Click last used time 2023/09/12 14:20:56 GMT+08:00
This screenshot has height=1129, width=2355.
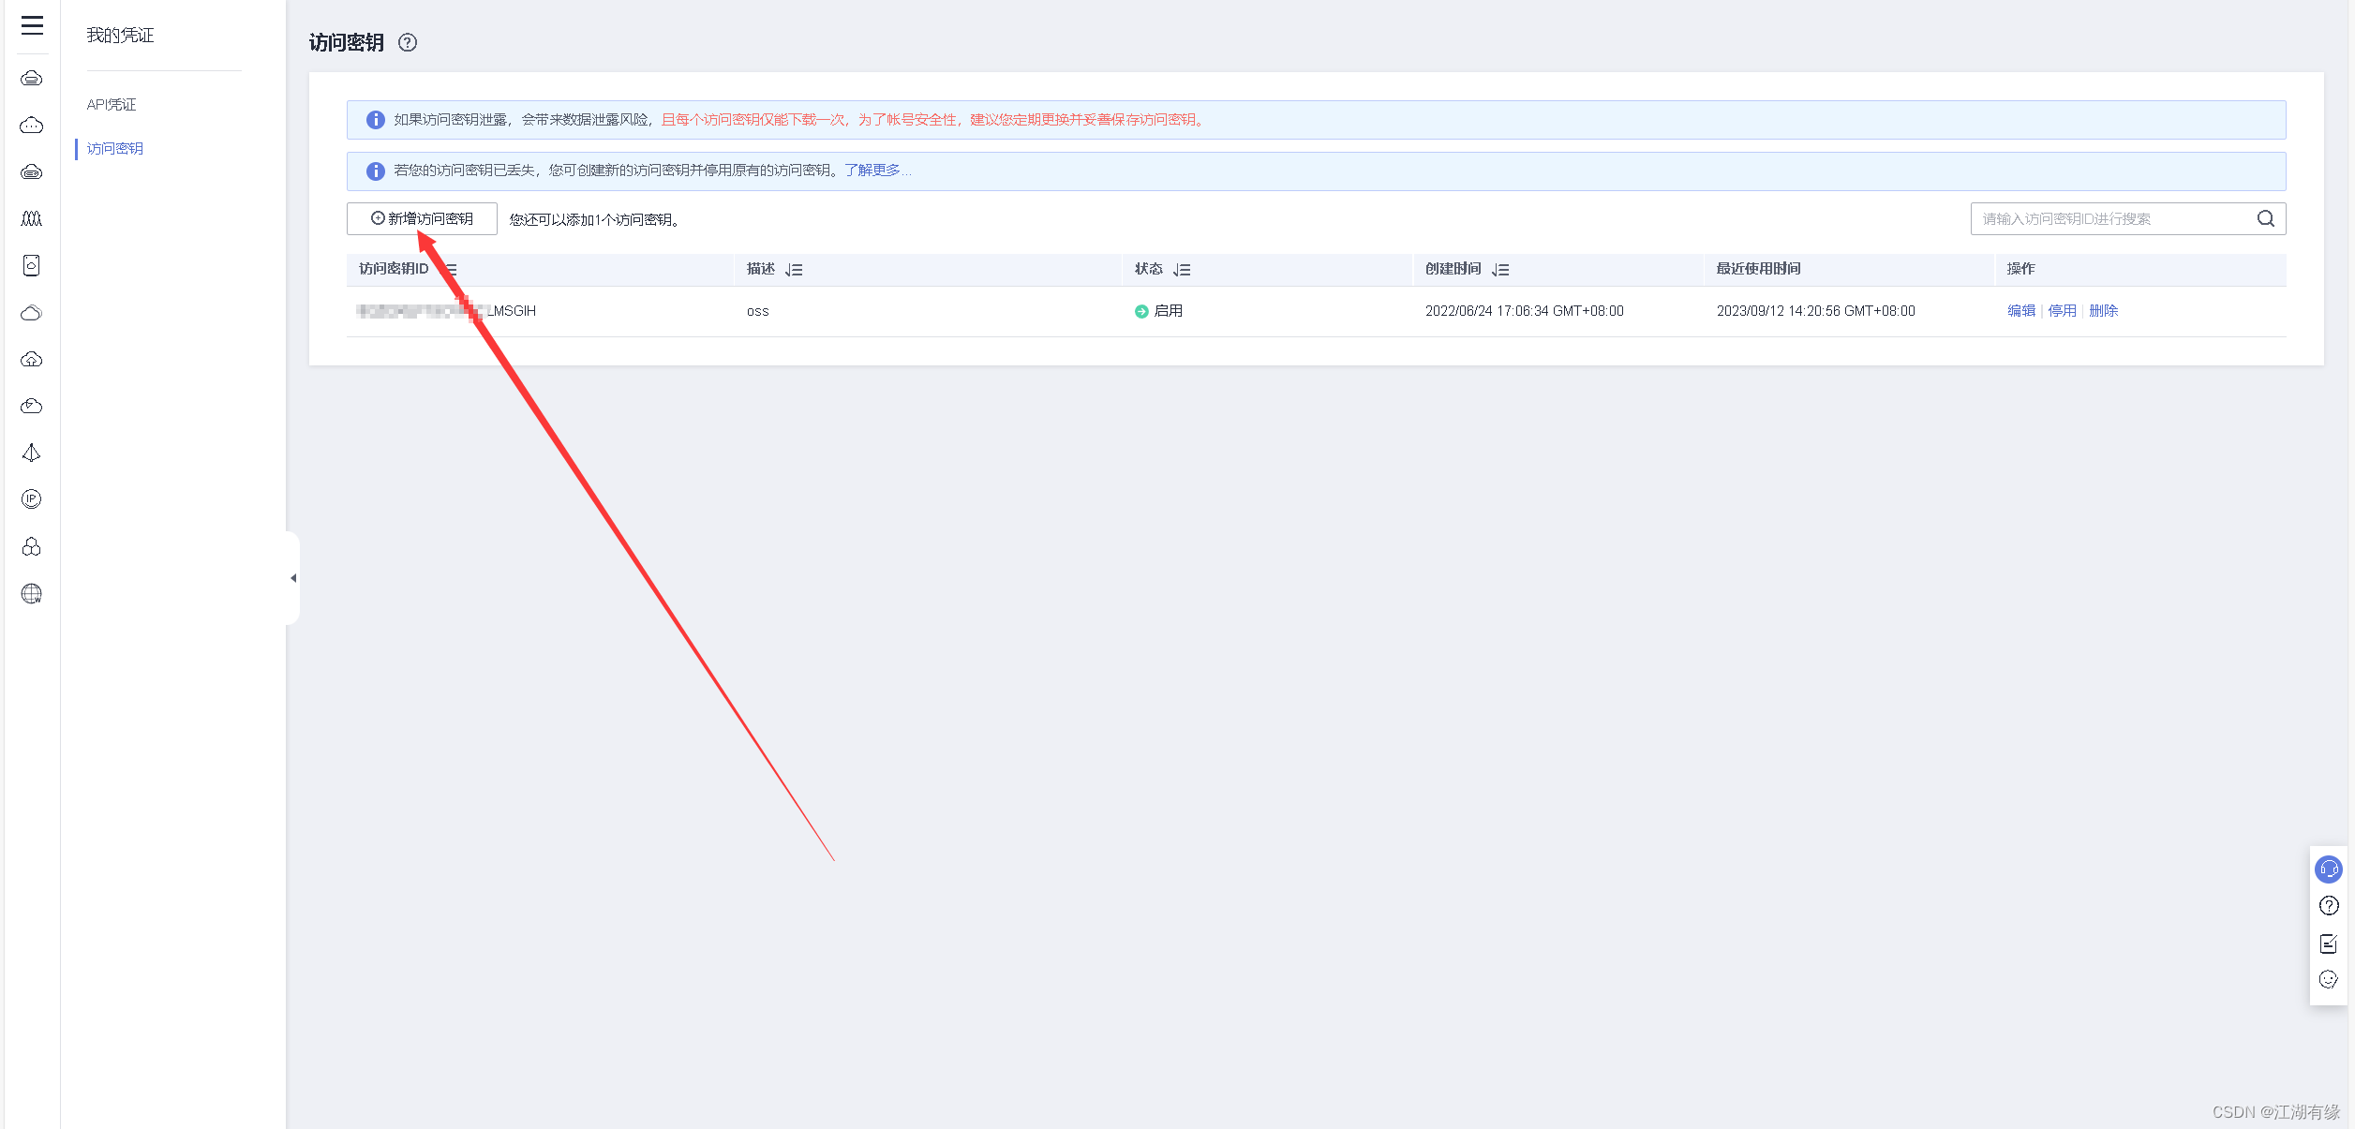tap(1816, 311)
